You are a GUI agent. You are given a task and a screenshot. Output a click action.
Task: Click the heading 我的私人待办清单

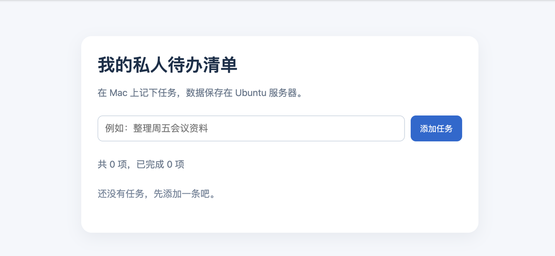point(167,65)
